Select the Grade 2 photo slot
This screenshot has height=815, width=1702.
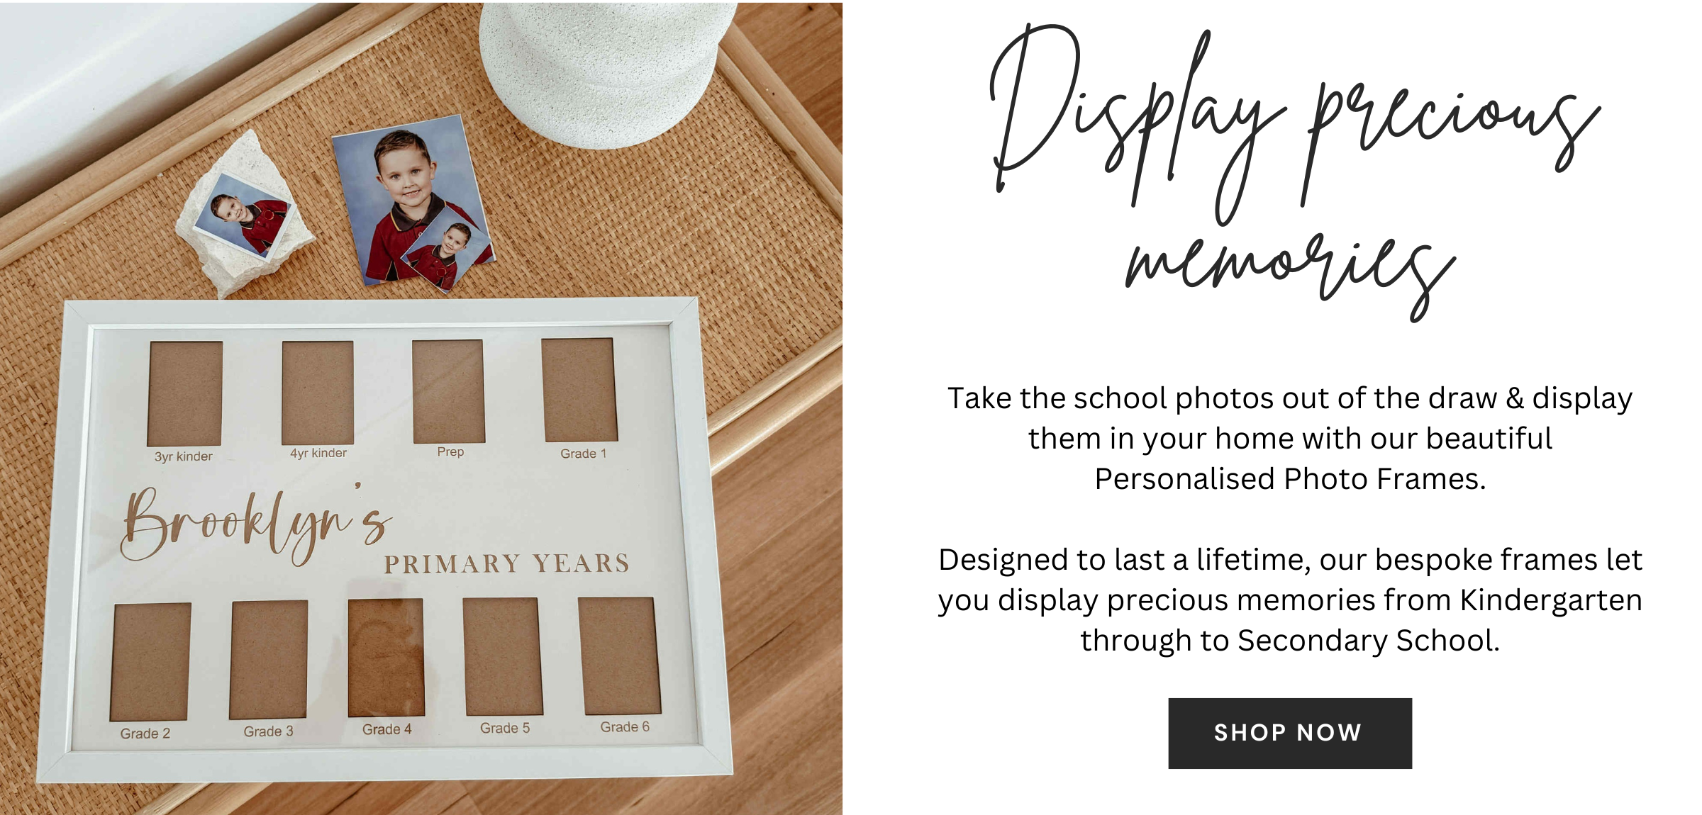point(150,661)
